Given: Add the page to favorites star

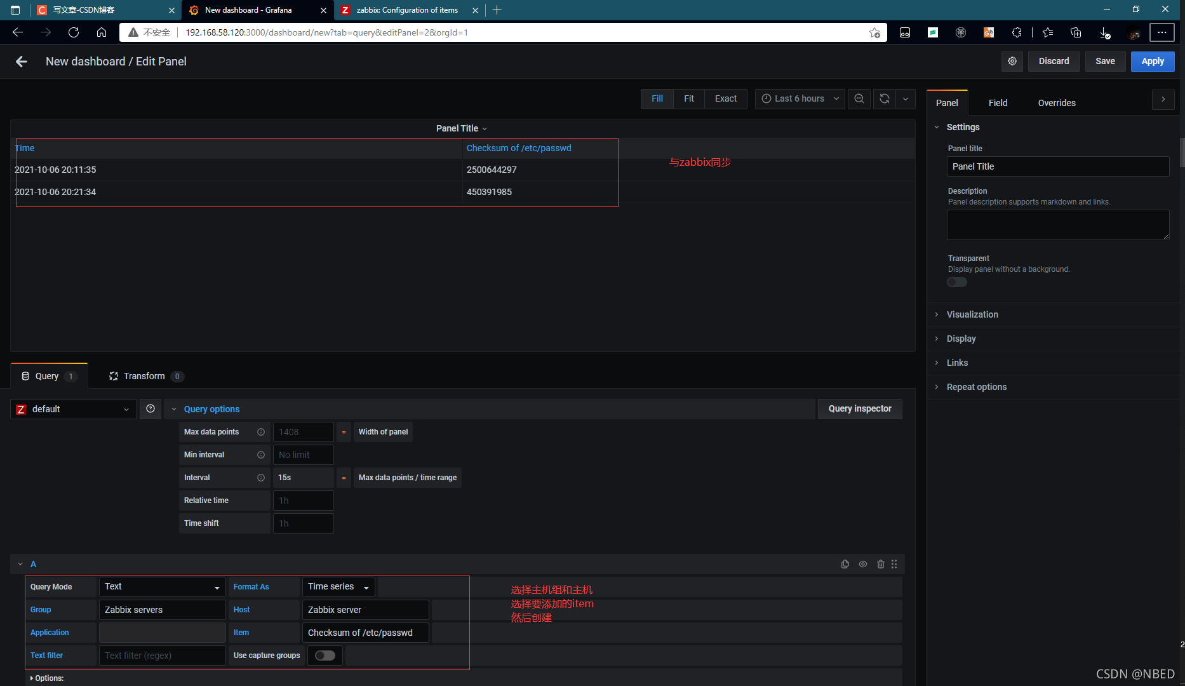Looking at the screenshot, I should 874,32.
